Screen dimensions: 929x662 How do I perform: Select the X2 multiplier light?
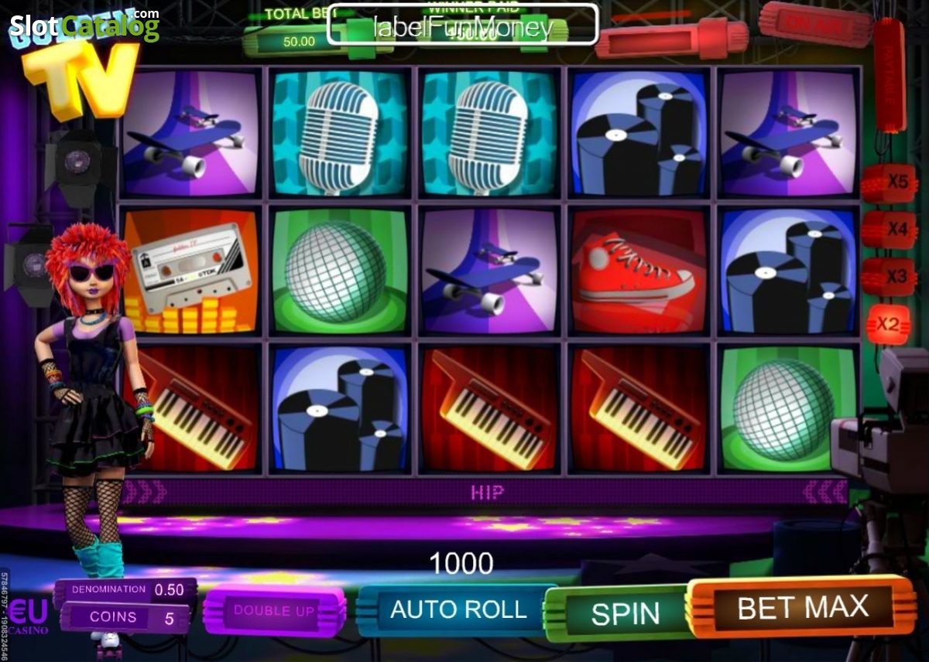point(888,325)
